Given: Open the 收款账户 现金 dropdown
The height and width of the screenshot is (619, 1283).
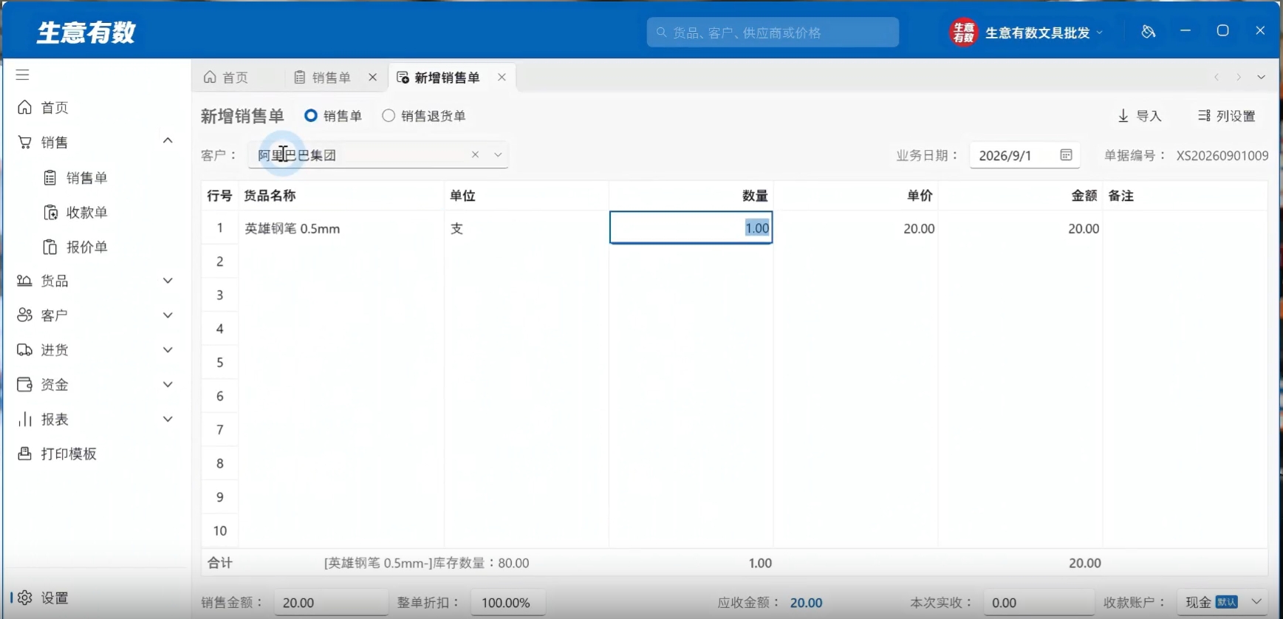Looking at the screenshot, I should 1222,602.
